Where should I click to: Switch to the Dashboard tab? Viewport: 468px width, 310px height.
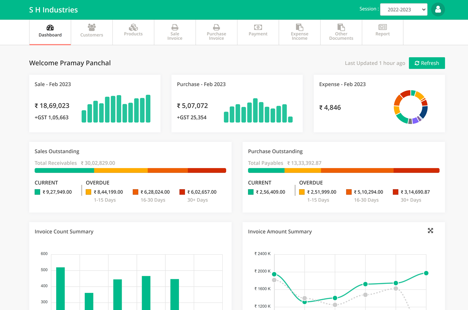coord(50,32)
